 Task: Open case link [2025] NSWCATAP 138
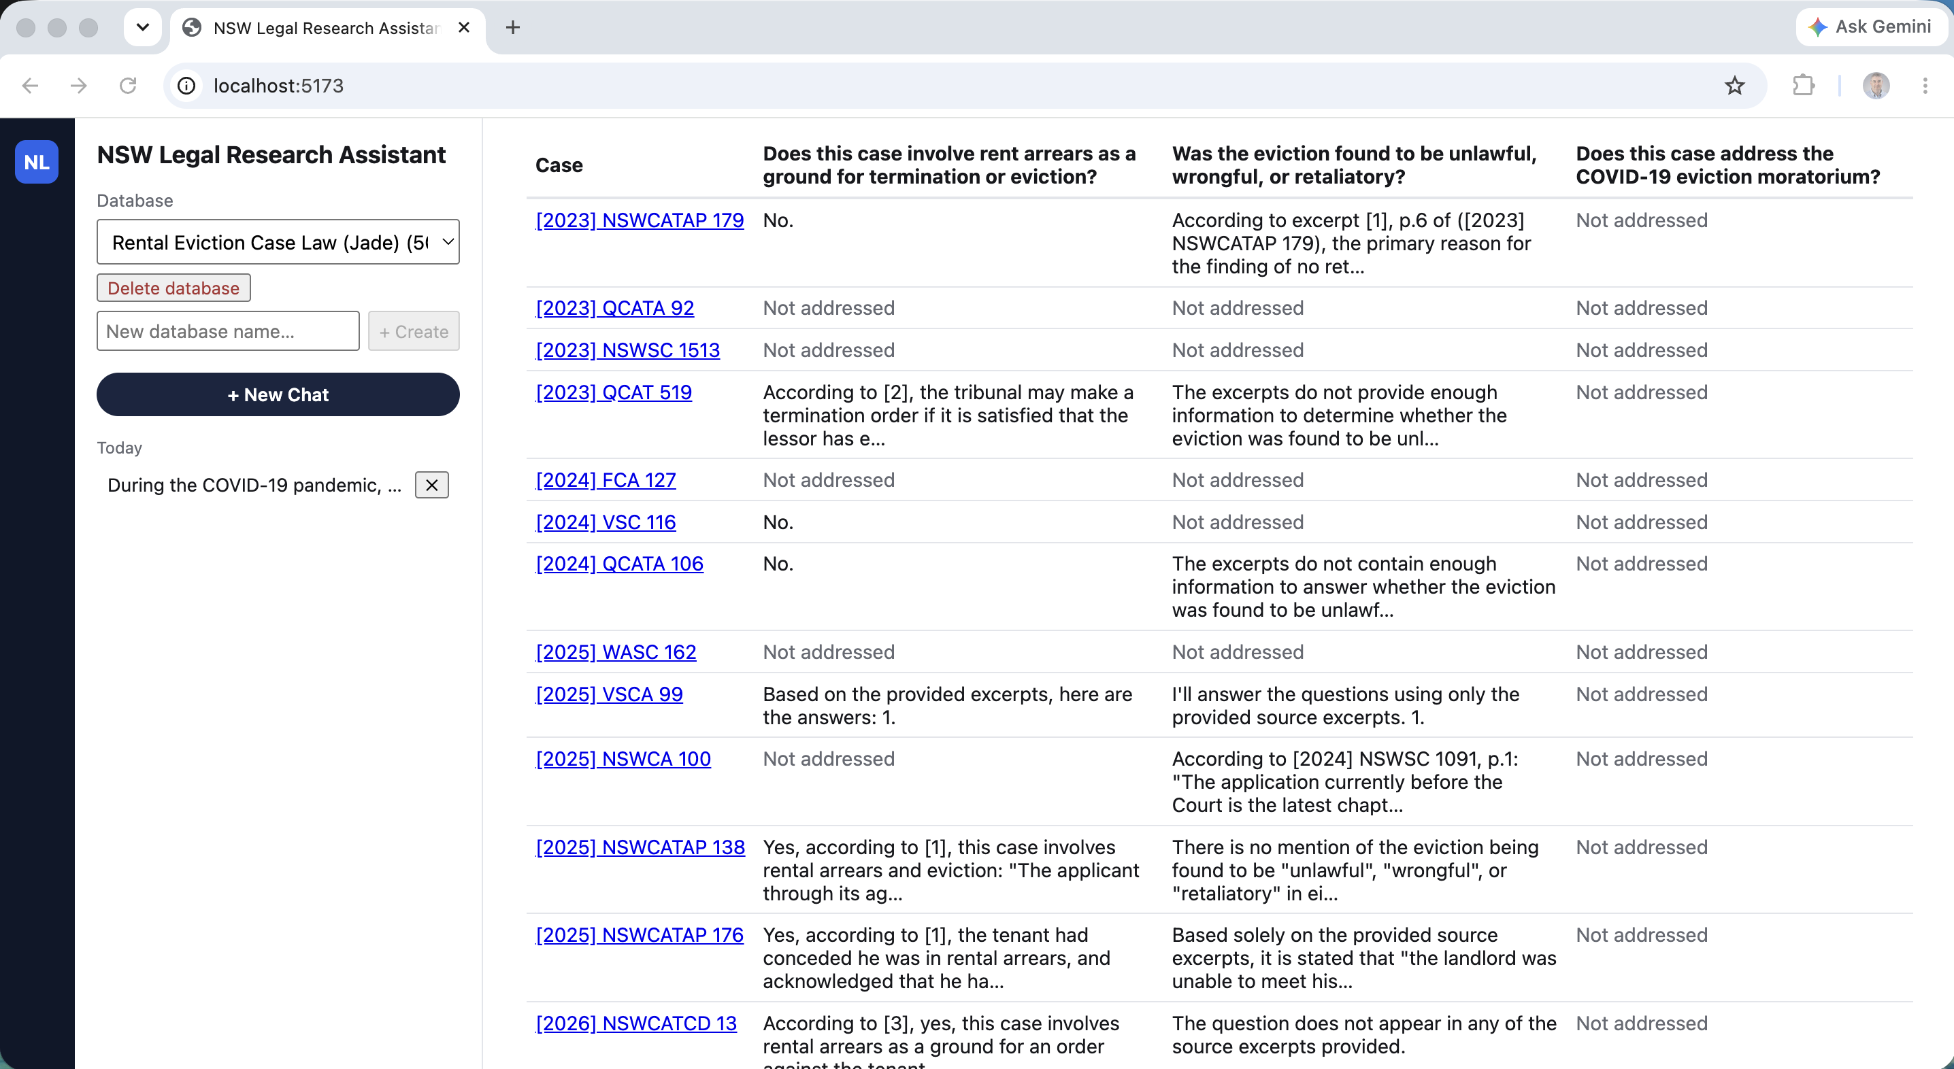640,847
